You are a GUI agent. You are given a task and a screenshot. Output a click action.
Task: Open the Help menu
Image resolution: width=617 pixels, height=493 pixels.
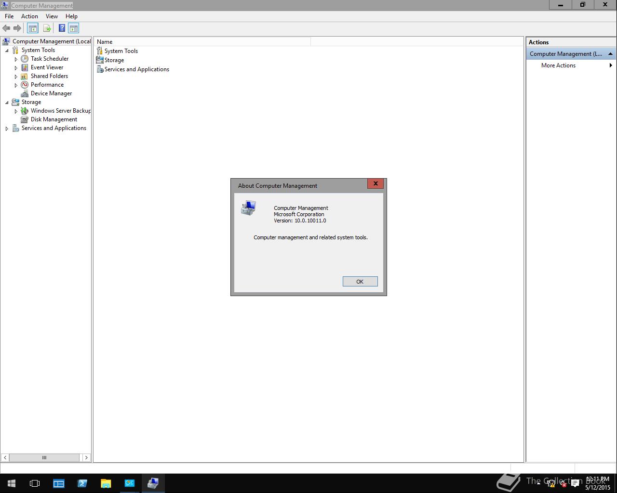click(x=71, y=16)
